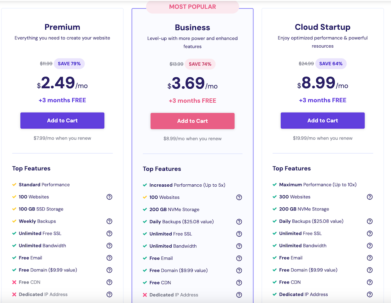Show tooltip for Business Daily Backups

pyautogui.click(x=239, y=222)
